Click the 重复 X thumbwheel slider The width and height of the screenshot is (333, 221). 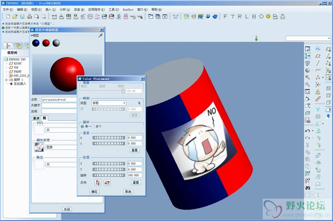[109, 138]
